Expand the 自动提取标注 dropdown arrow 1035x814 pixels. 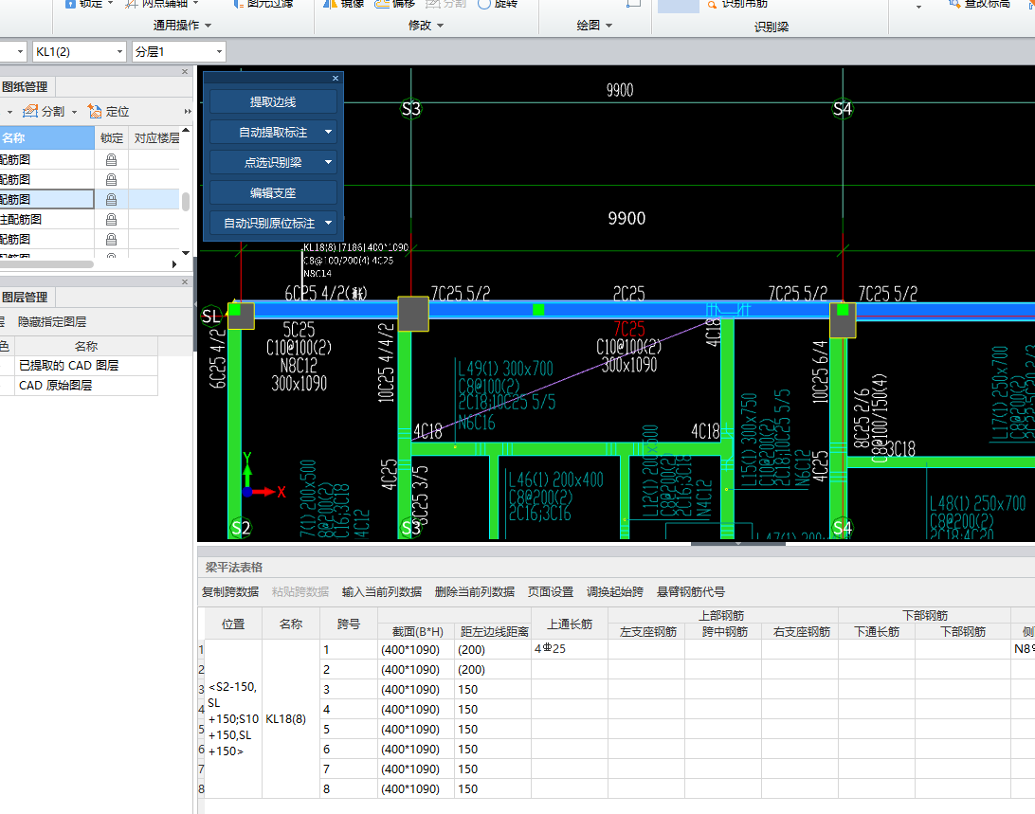point(328,132)
